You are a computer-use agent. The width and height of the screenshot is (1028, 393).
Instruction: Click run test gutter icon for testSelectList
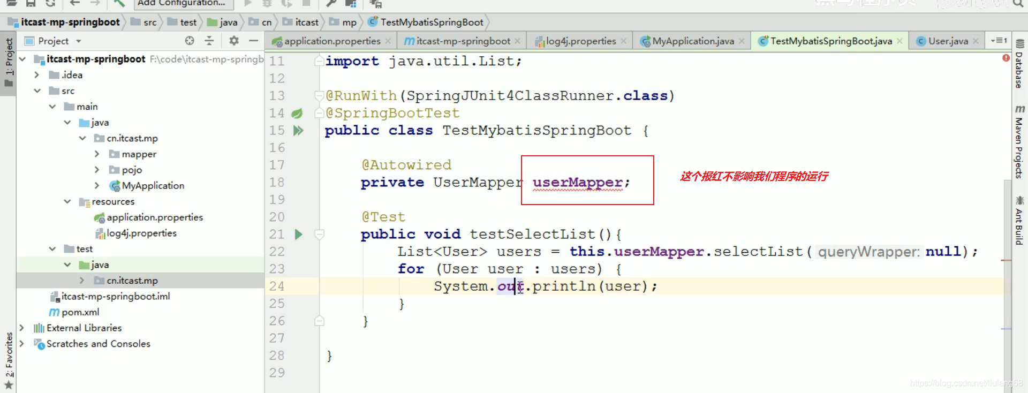[298, 234]
